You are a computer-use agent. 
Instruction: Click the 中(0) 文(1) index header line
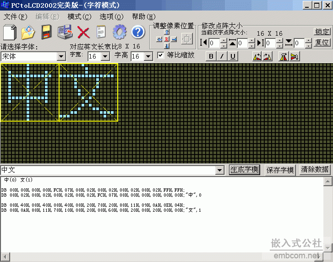click(18, 180)
